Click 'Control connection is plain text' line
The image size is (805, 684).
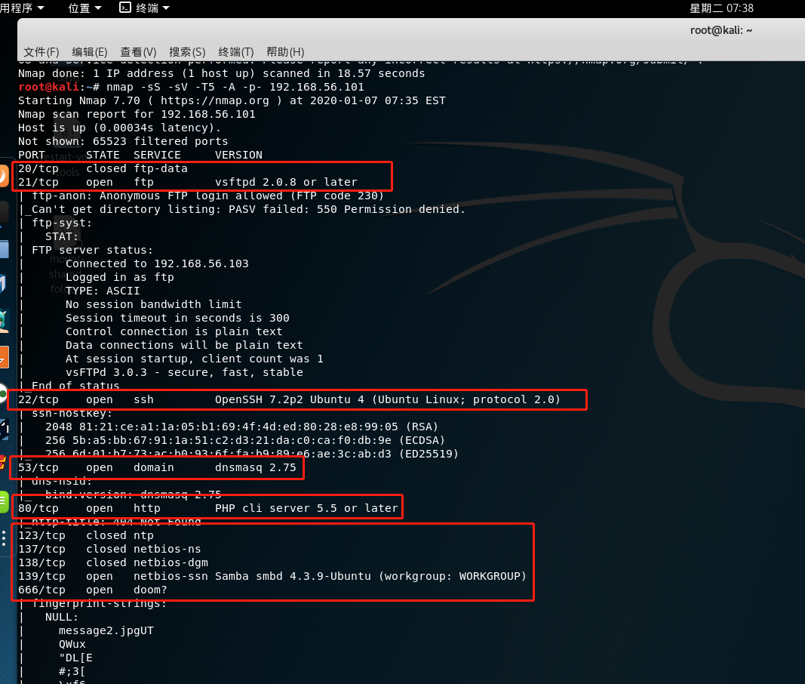tap(174, 331)
